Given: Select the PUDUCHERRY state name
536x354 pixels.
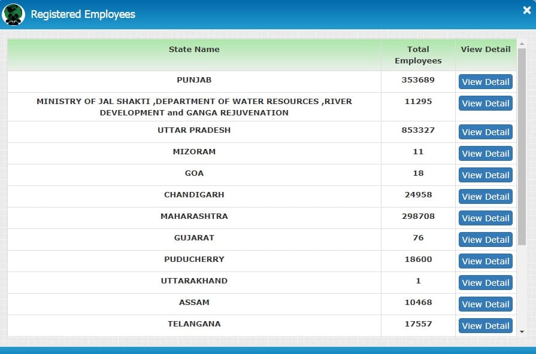Looking at the screenshot, I should point(194,259).
